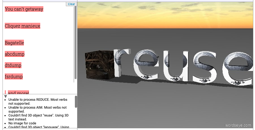Collapse the error messages panel triangle
This screenshot has height=130, width=255.
coord(6,97)
